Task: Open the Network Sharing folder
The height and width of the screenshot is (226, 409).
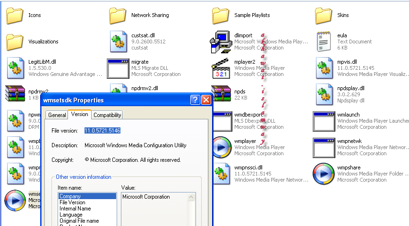Action: pyautogui.click(x=118, y=16)
